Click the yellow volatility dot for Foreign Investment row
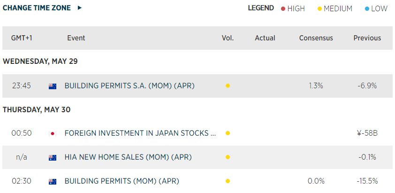This screenshot has height=193, width=395. (228, 133)
